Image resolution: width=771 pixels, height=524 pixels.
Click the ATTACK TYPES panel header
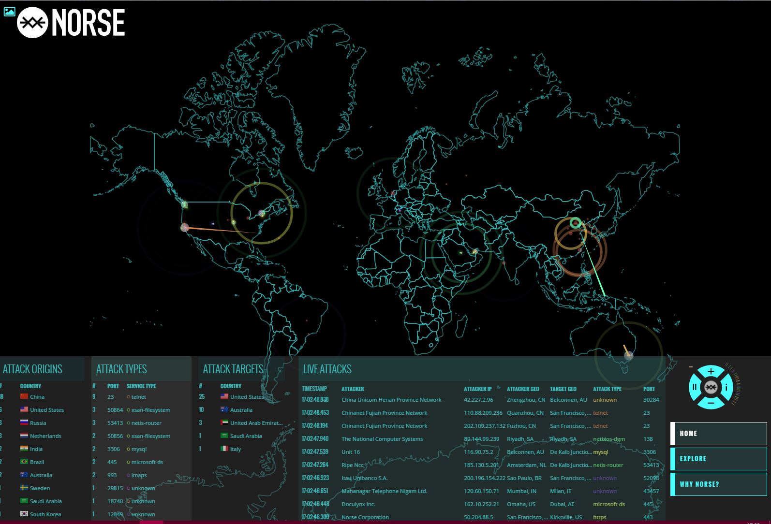[121, 369]
